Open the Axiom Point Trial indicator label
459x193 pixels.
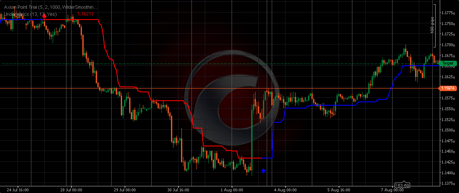pyautogui.click(x=51, y=7)
